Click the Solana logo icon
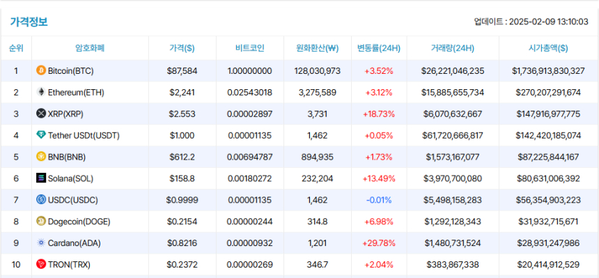This screenshot has height=278, width=599. tap(40, 178)
